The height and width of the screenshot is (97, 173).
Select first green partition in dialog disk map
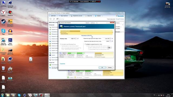point(71,55)
